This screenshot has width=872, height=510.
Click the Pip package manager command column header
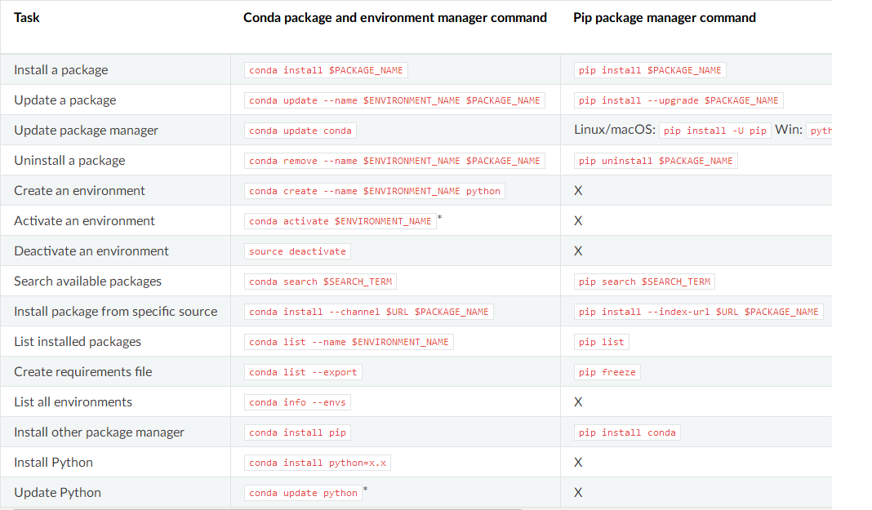point(665,17)
